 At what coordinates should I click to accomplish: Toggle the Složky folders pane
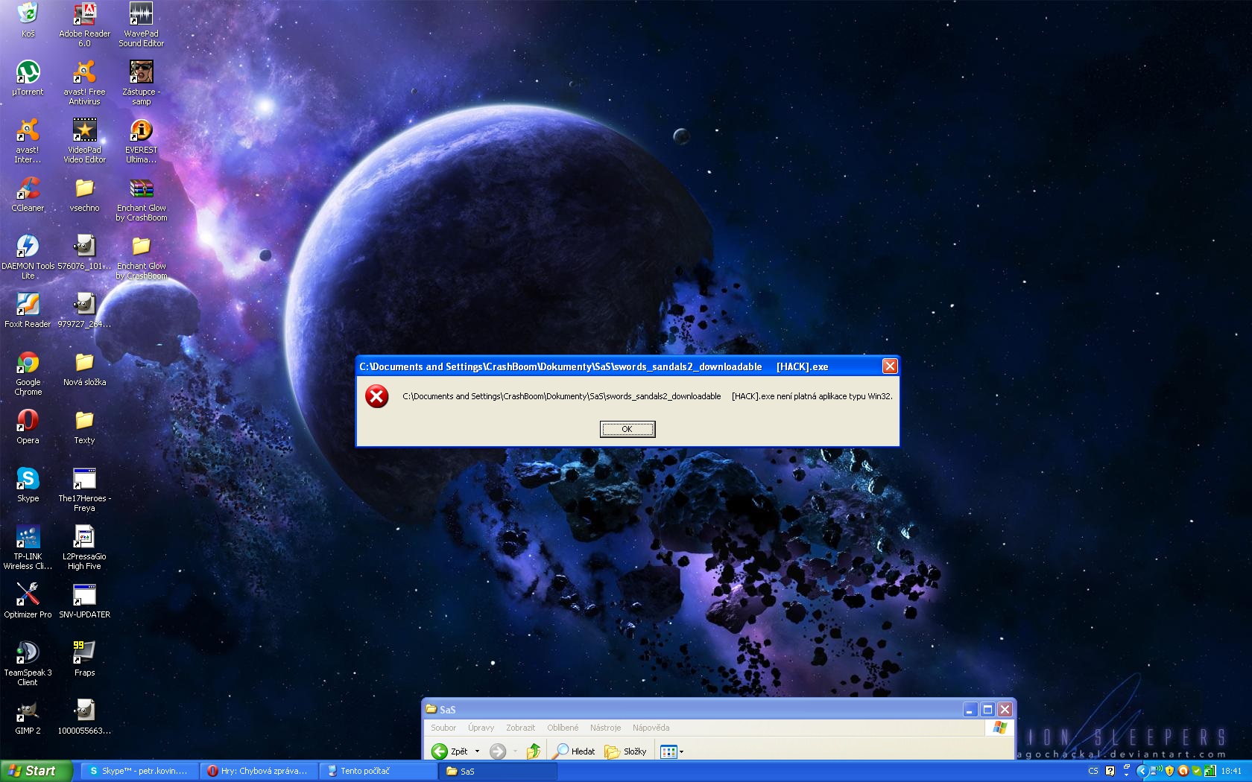point(627,751)
